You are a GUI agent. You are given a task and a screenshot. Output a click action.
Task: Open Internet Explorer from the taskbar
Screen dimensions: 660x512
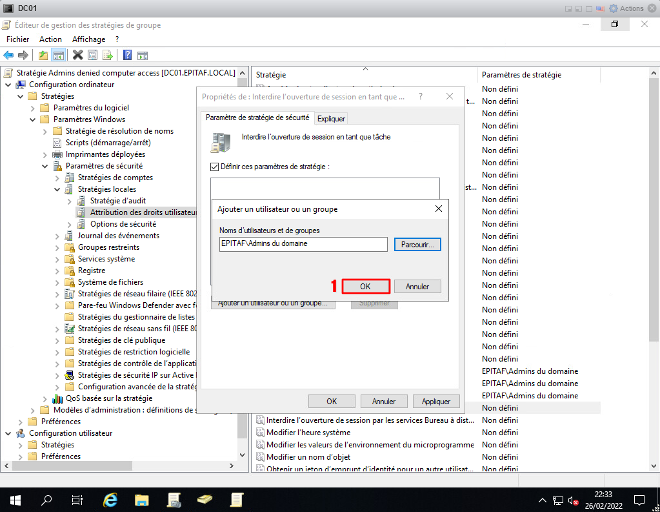110,499
